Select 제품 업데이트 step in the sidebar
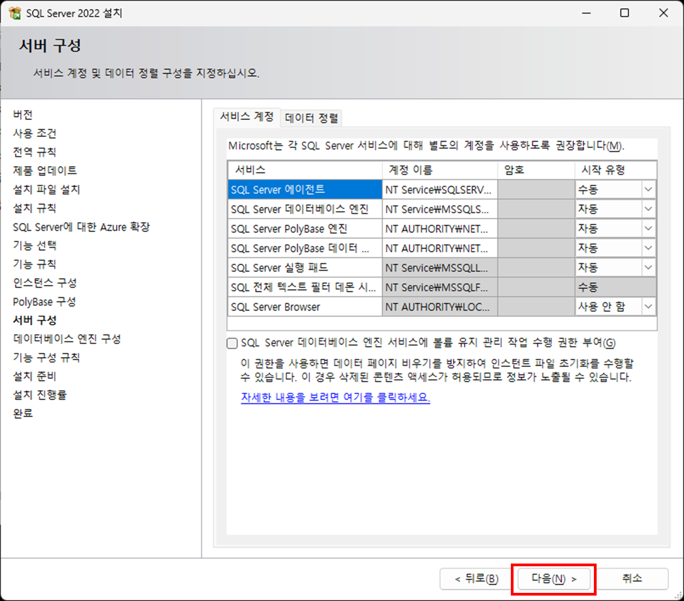Viewport: 684px width, 601px height. click(x=45, y=170)
